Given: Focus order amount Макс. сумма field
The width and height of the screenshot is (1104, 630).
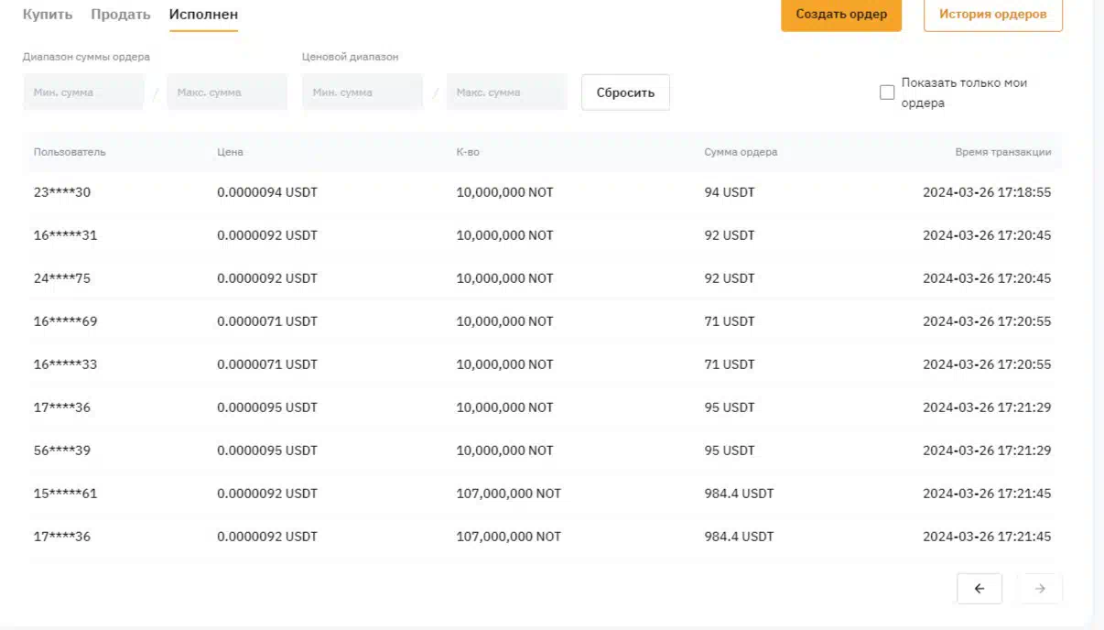Looking at the screenshot, I should pyautogui.click(x=227, y=92).
